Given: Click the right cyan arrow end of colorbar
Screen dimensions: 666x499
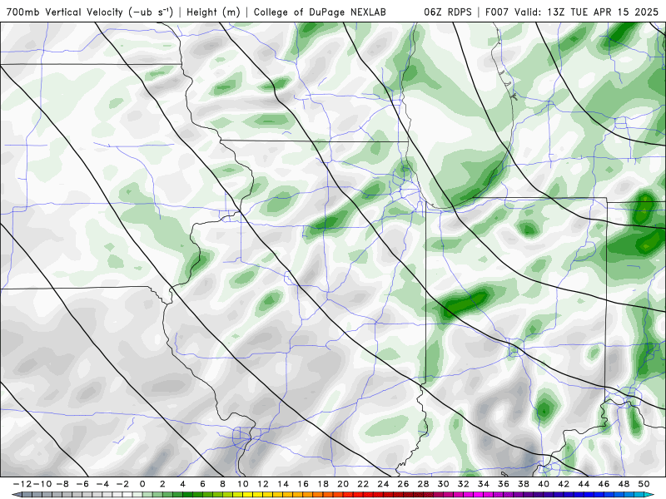Looking at the screenshot, I should click(649, 495).
